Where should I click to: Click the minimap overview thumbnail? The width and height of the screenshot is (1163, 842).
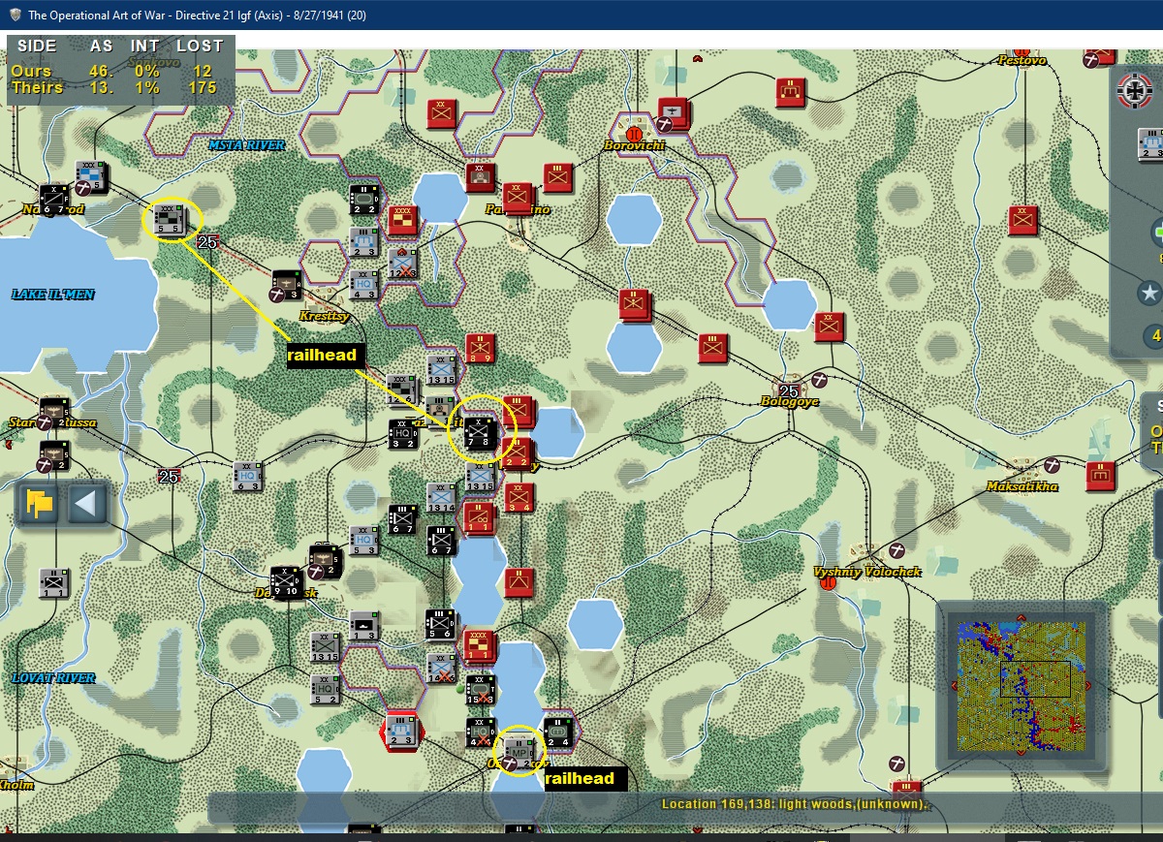pyautogui.click(x=1021, y=686)
